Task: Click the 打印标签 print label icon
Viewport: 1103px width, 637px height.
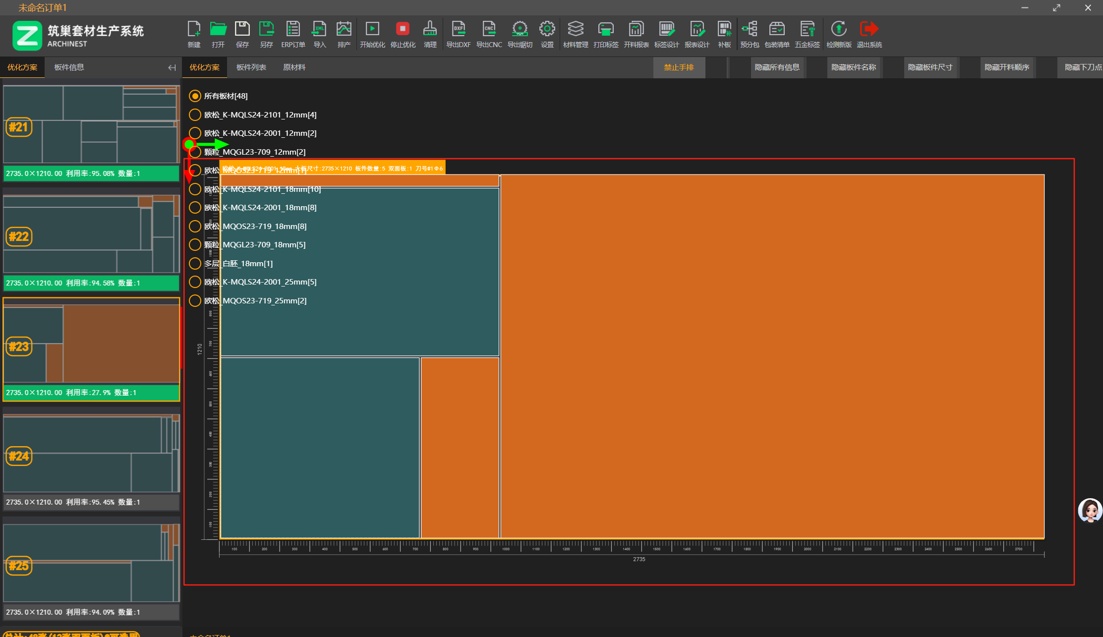Action: (x=606, y=34)
